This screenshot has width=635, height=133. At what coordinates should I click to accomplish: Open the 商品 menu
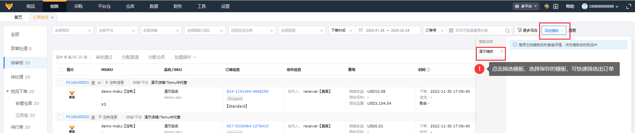31,6
